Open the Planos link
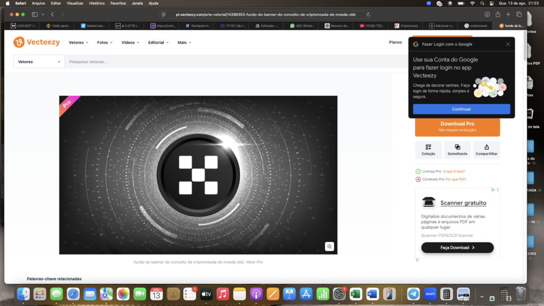544x306 pixels. click(395, 42)
